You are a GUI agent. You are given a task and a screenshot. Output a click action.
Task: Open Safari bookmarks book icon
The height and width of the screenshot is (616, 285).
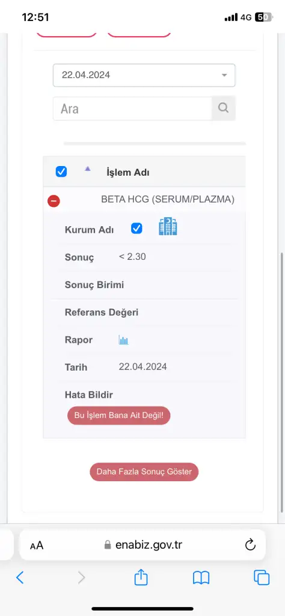(201, 577)
